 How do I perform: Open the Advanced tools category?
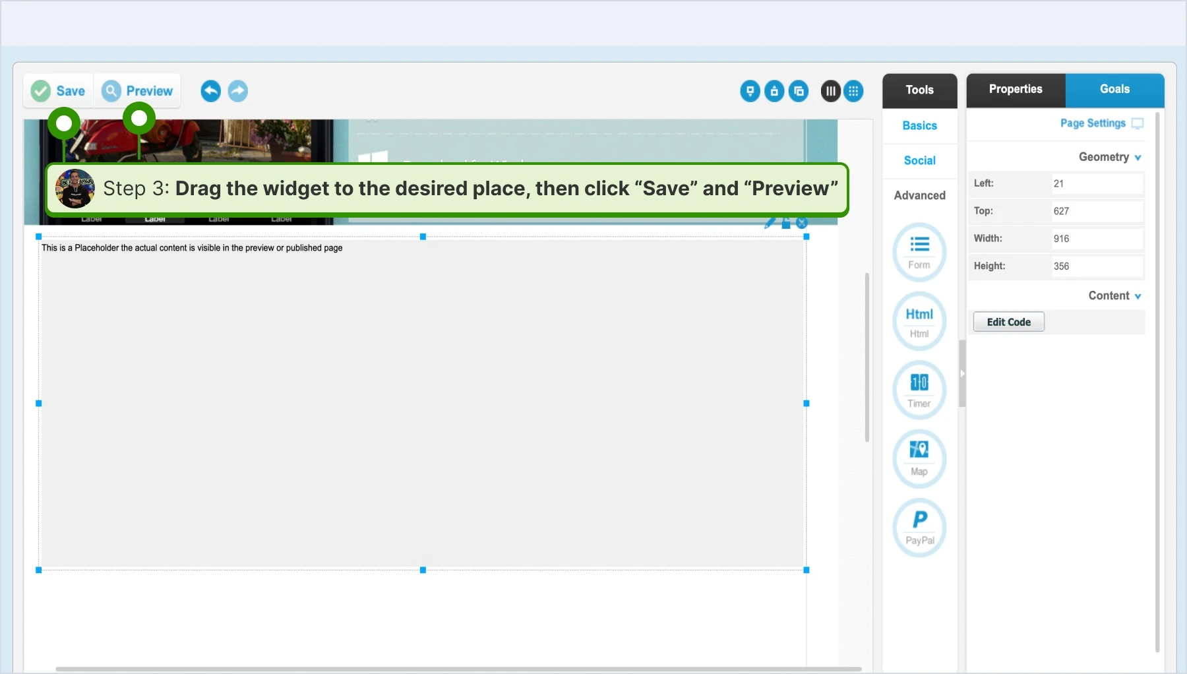(x=919, y=195)
